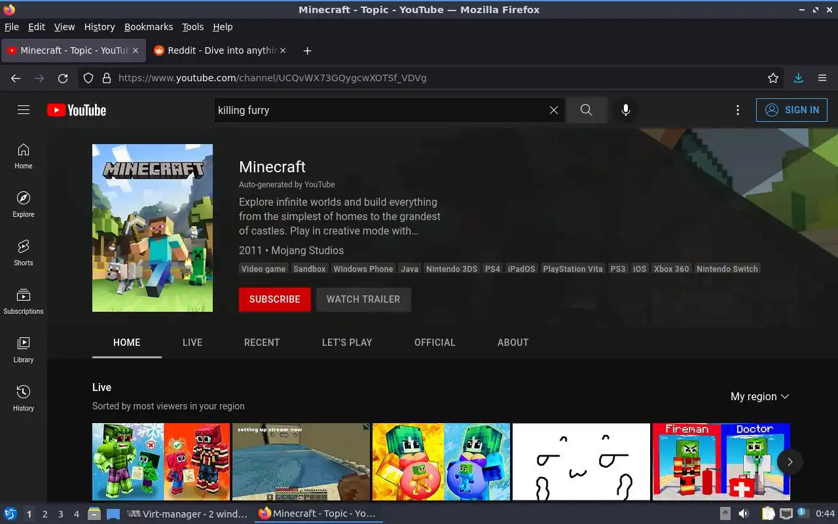Open the Tools menu
Viewport: 838px width, 524px height.
pos(192,27)
